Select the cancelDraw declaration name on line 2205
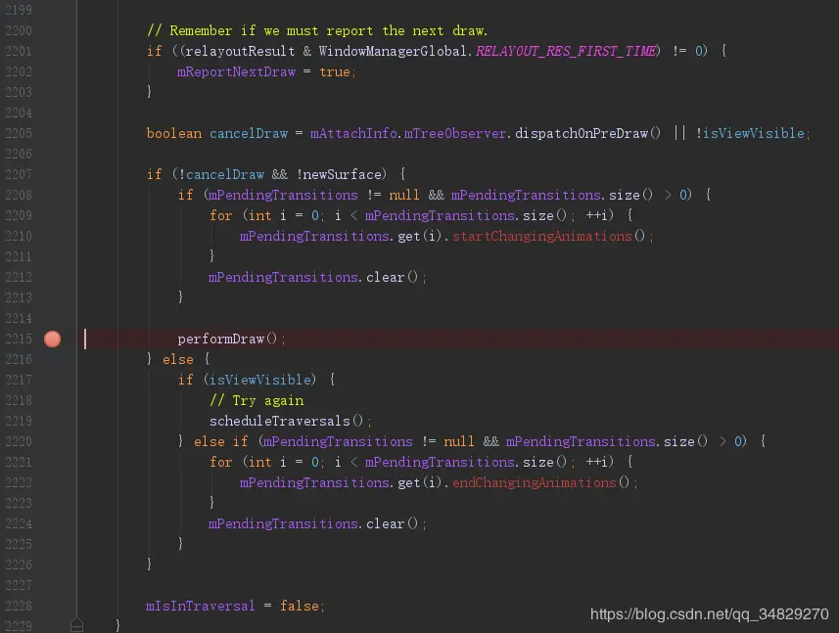 click(249, 134)
